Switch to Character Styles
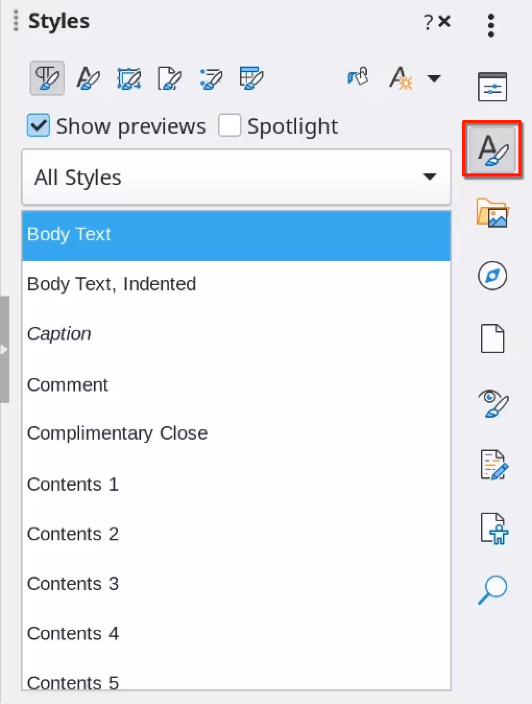 coord(88,78)
